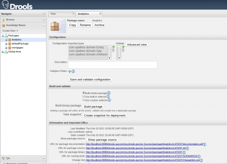Expand the Global Area tree node
This screenshot has width=227, height=164.
pyautogui.click(x=3, y=52)
